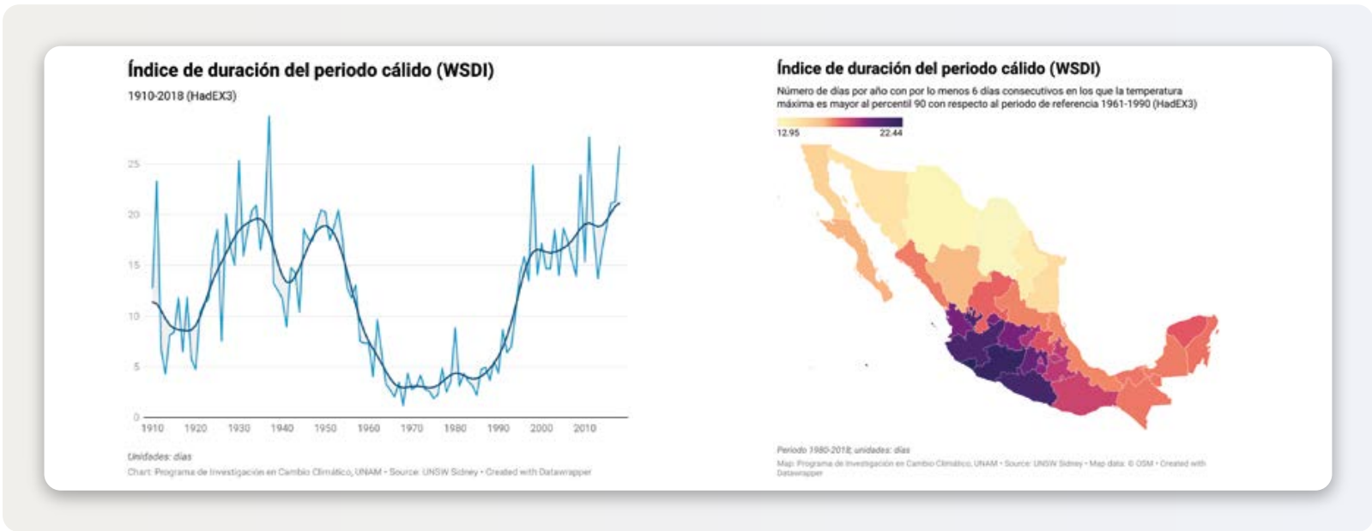This screenshot has width=1372, height=531.
Task: Select the 1970 tick on the x-axis
Action: tap(412, 428)
